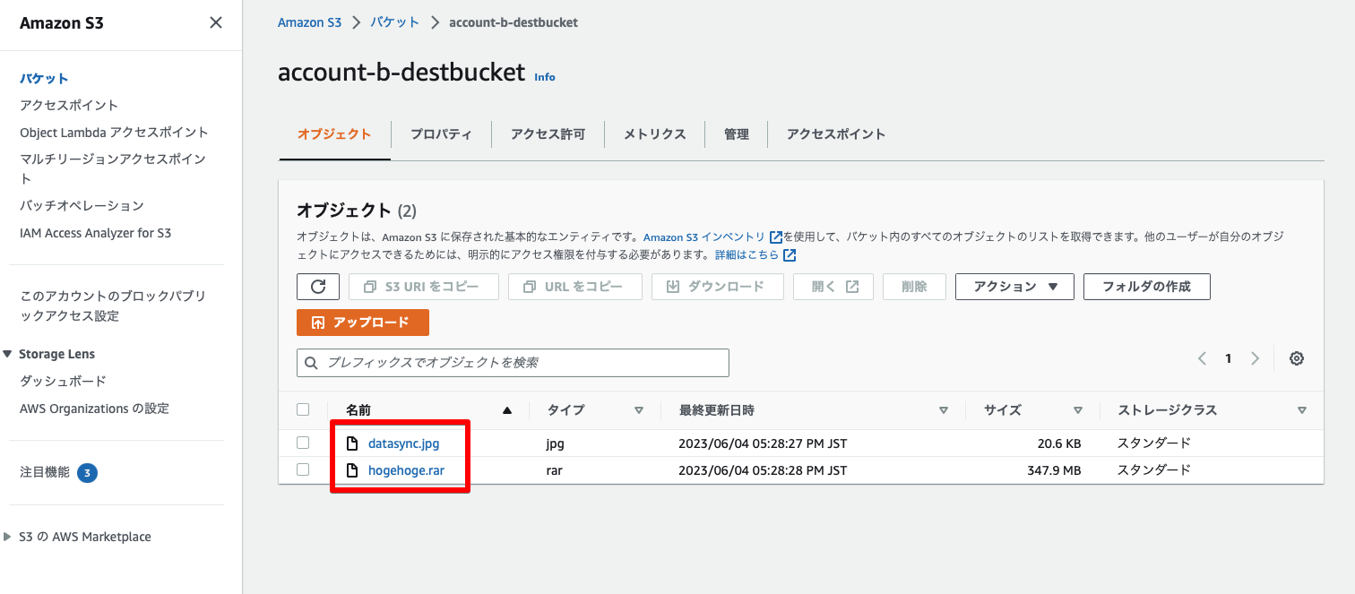Follow the Amazon S3 breadcrumb link
The image size is (1355, 594).
click(309, 22)
